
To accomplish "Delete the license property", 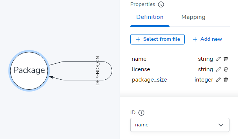I will click(226, 69).
